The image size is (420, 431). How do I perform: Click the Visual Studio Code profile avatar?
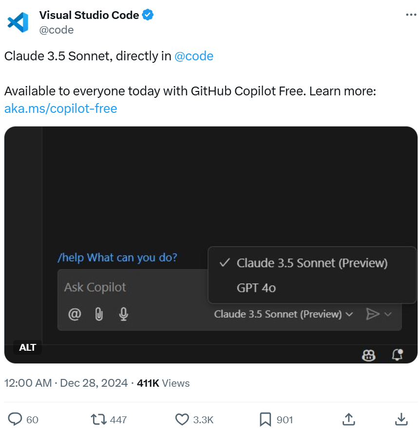pos(18,22)
